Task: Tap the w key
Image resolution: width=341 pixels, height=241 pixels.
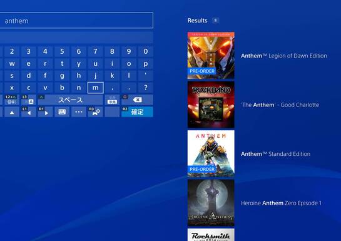Action: point(12,63)
